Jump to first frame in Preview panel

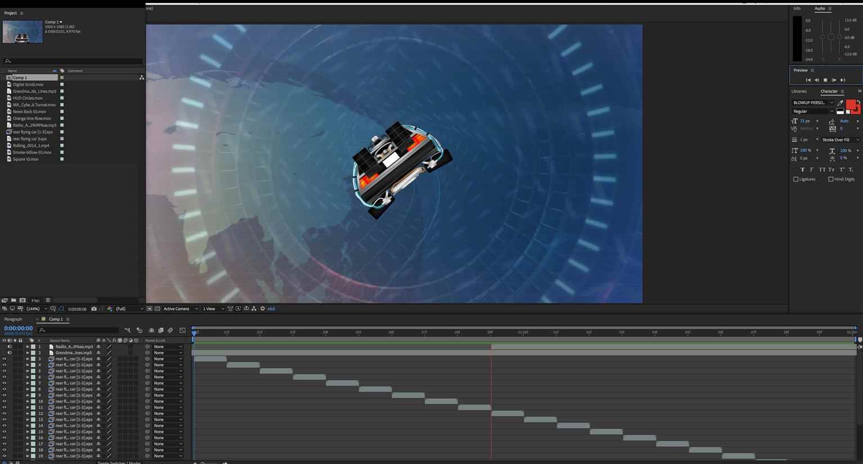(808, 80)
